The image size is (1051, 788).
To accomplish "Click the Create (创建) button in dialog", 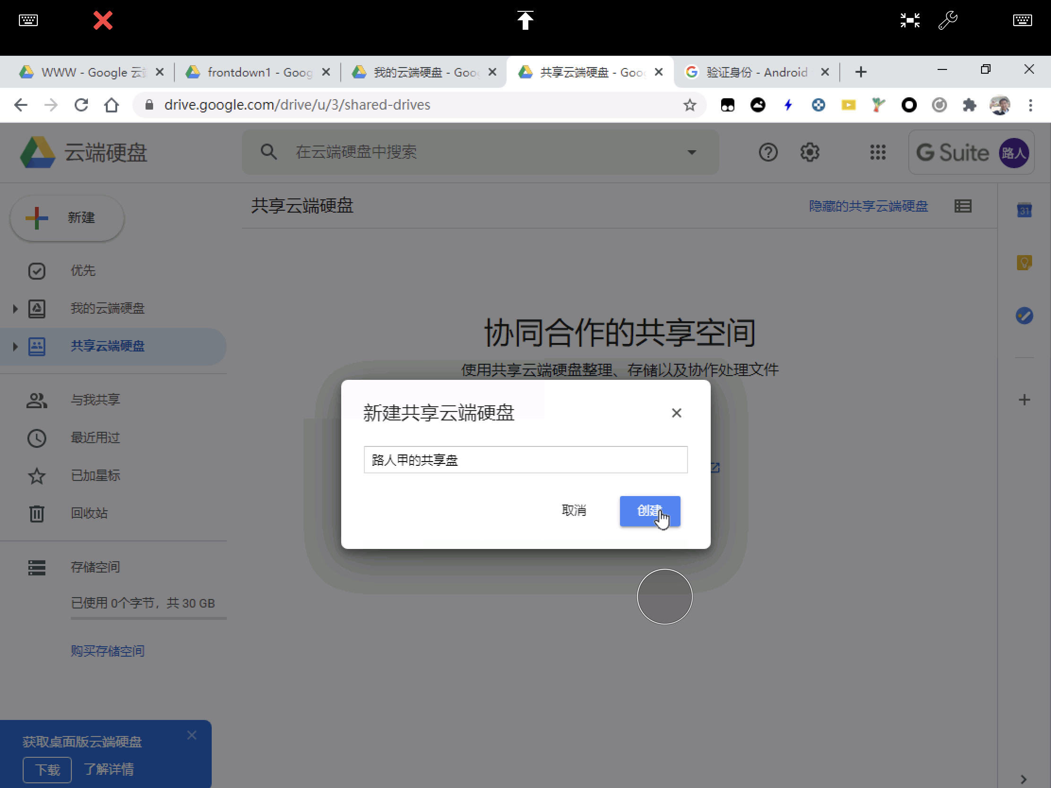I will (649, 511).
